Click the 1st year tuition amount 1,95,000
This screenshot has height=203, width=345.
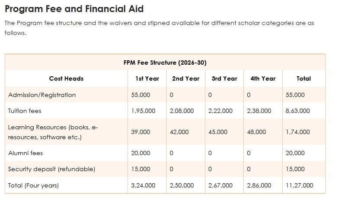tap(143, 111)
